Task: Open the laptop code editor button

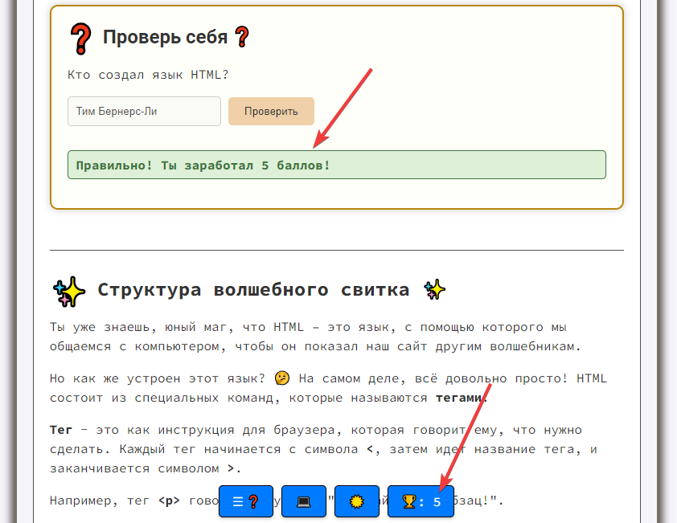Action: point(304,501)
